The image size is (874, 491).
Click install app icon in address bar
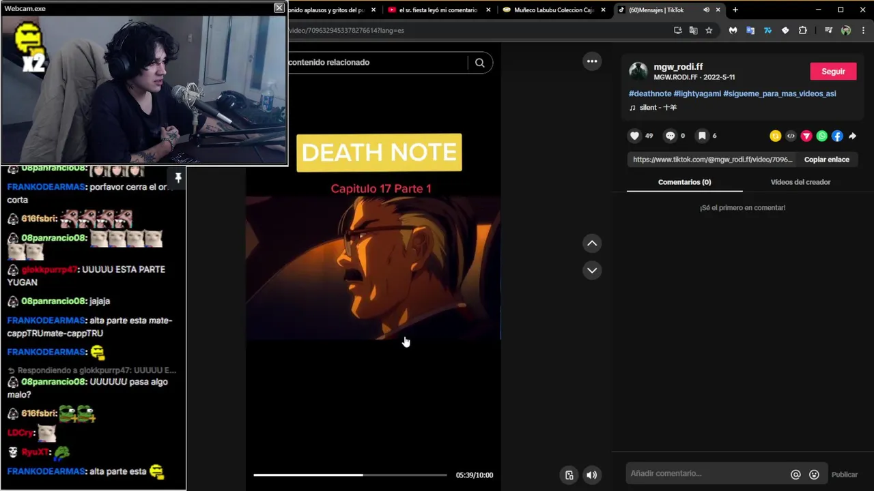coord(677,30)
